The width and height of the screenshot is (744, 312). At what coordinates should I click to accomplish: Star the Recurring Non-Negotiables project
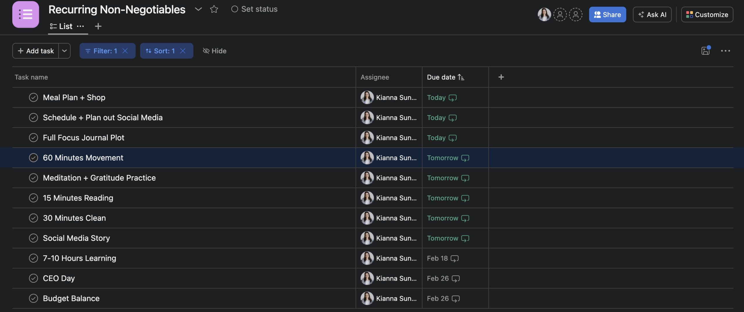coord(214,9)
